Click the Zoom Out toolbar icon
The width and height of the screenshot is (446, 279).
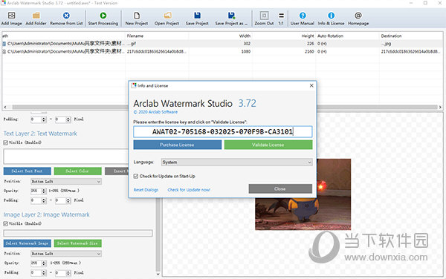pos(264,16)
